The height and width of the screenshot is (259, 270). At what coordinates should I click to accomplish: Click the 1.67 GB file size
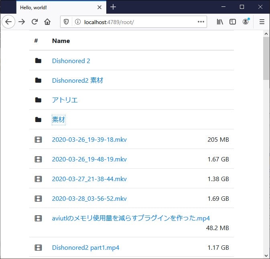pyautogui.click(x=218, y=159)
